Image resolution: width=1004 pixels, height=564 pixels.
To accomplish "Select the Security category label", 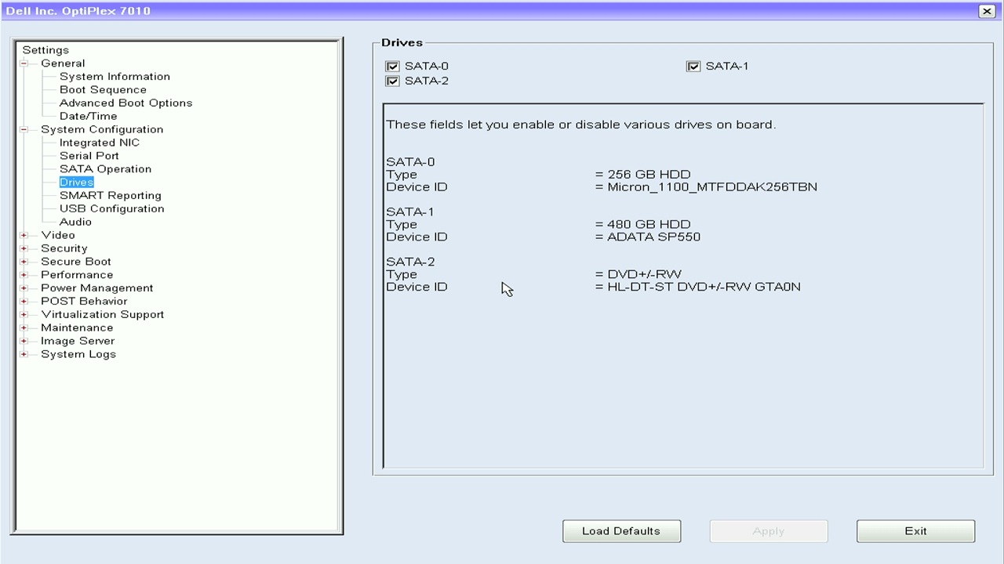I will point(64,248).
